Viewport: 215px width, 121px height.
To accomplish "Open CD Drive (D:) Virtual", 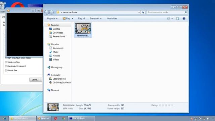I will [62, 83].
